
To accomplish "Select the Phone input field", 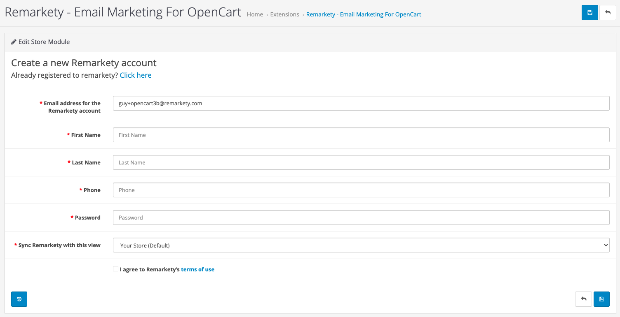I will tap(361, 190).
